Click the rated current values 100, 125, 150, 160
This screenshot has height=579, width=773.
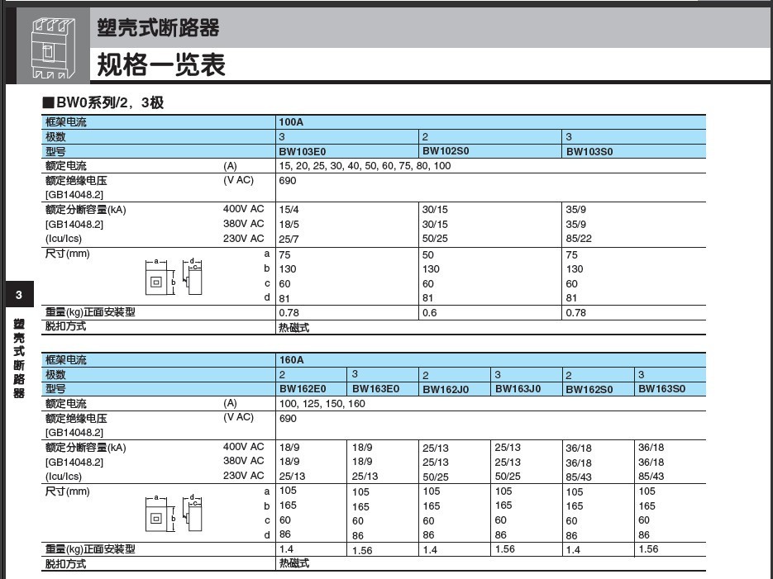pyautogui.click(x=322, y=404)
